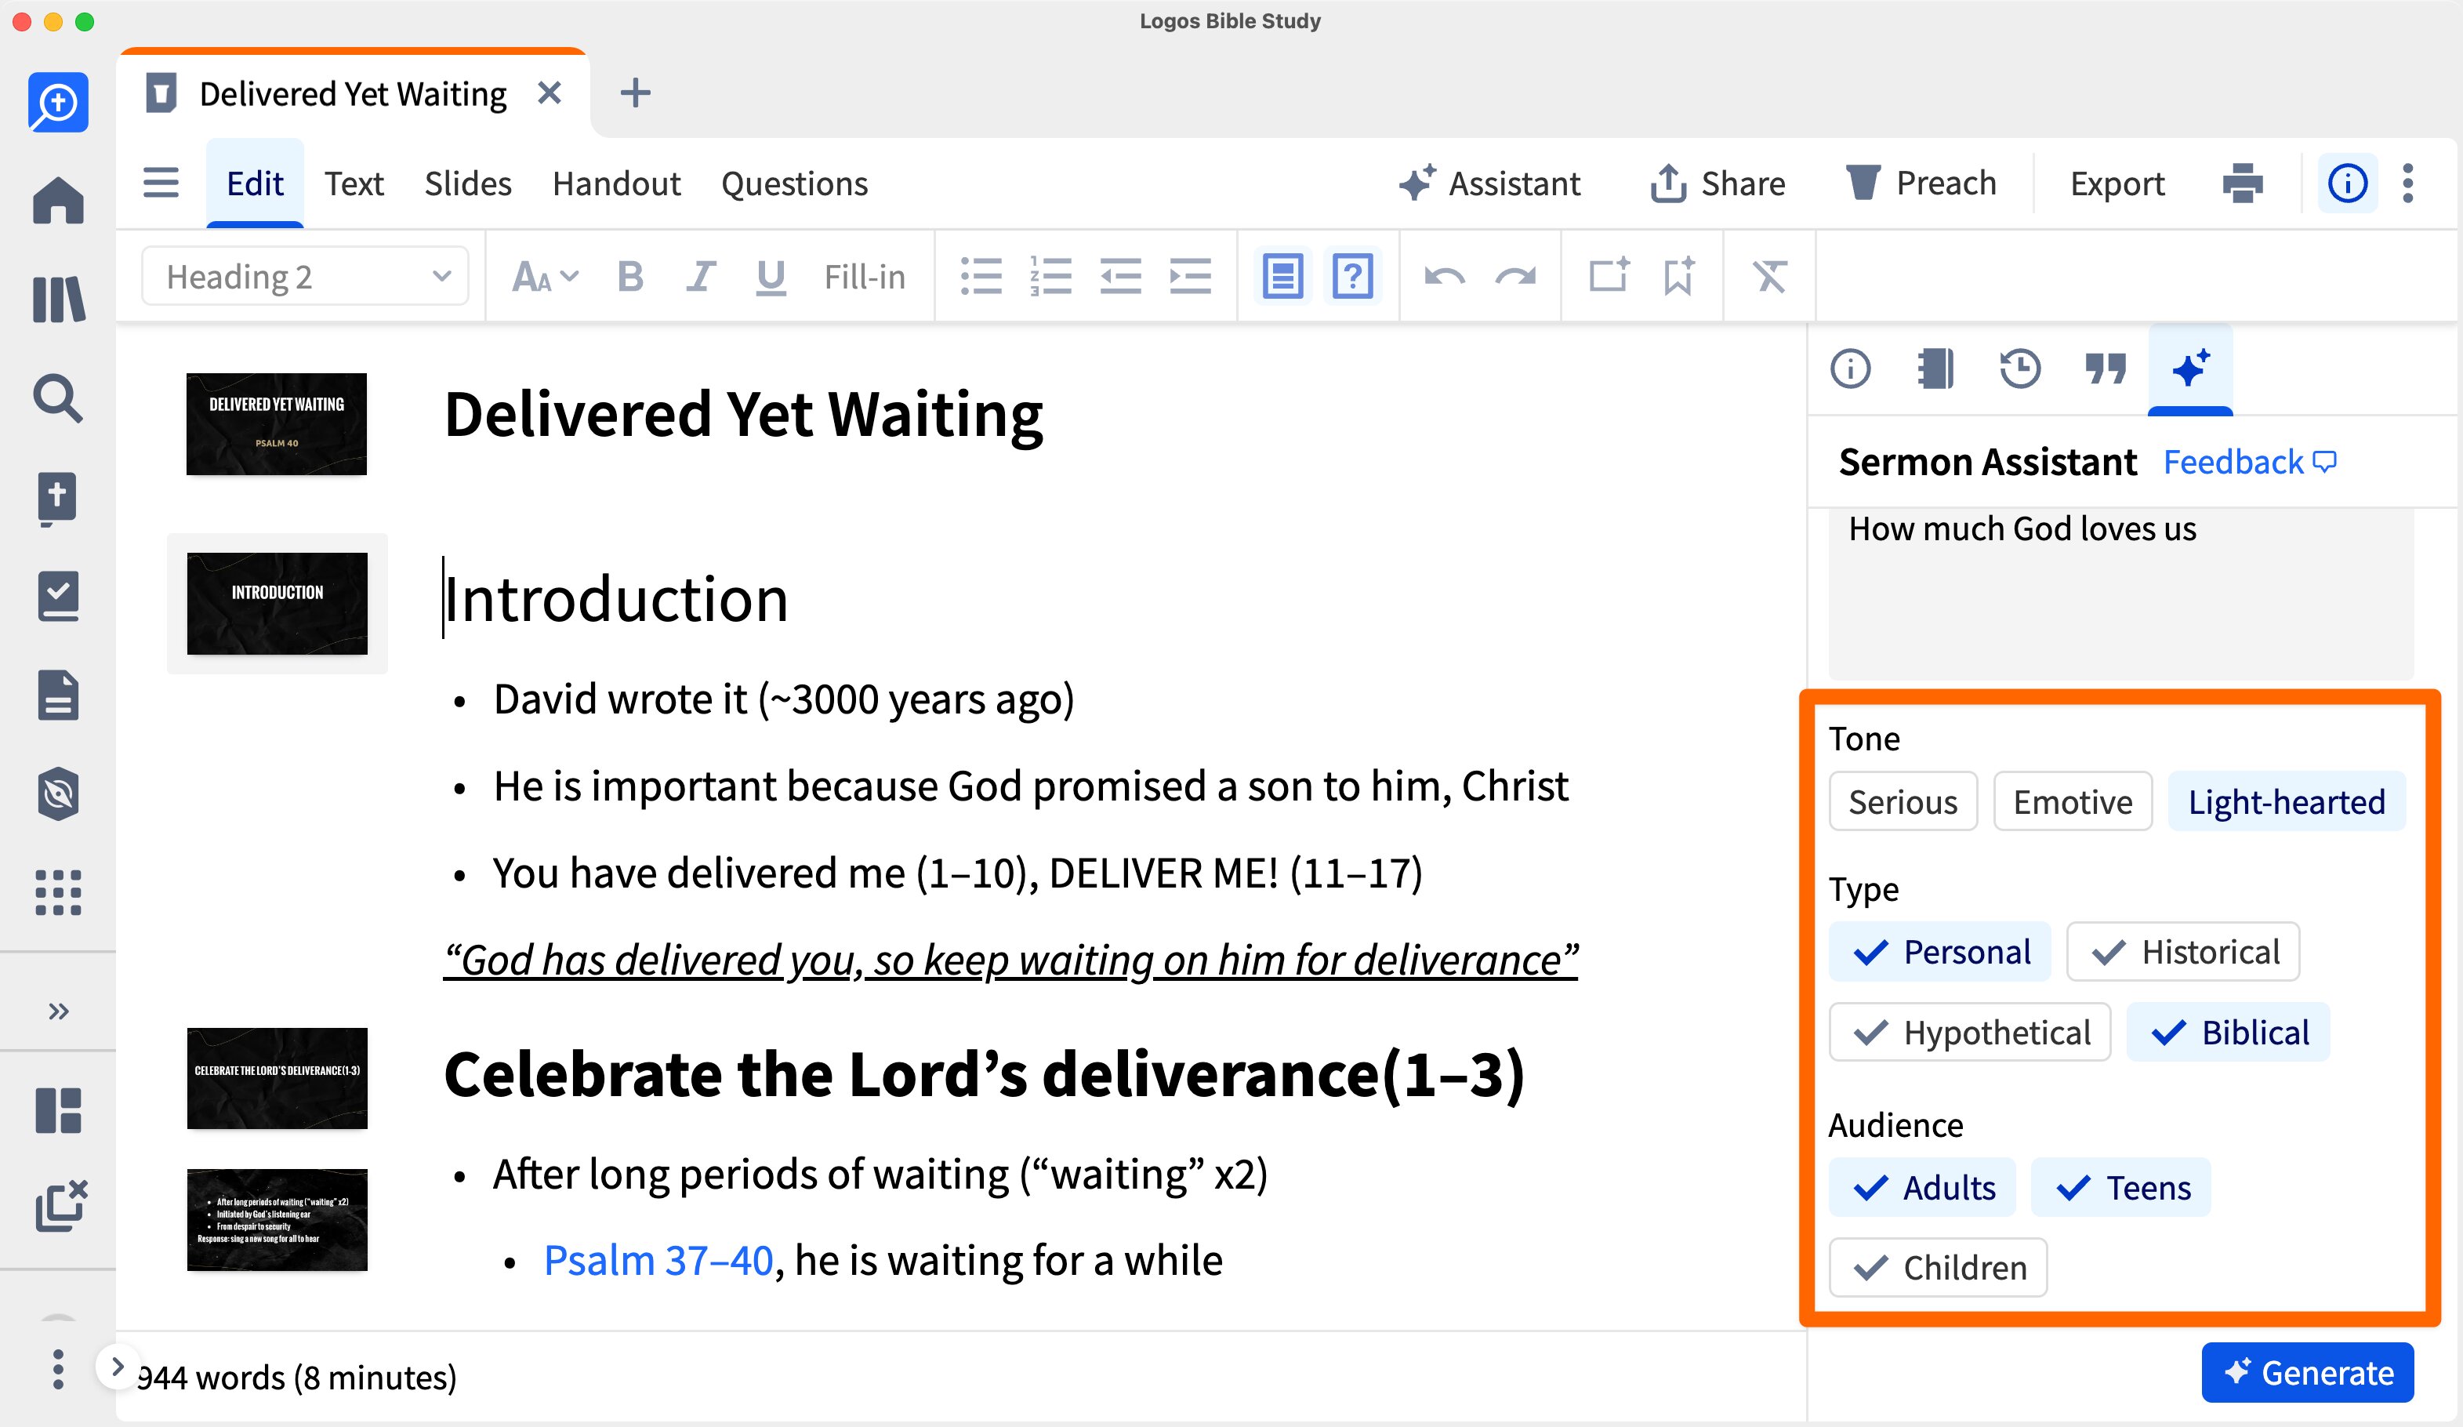Toggle the question-mark prompt icon in toolbar
2463x1427 pixels.
pyautogui.click(x=1353, y=277)
